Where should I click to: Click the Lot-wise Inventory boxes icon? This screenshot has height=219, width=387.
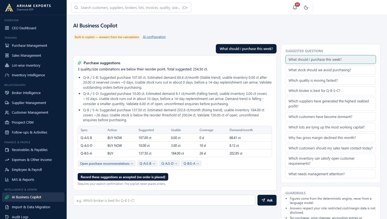7,65
